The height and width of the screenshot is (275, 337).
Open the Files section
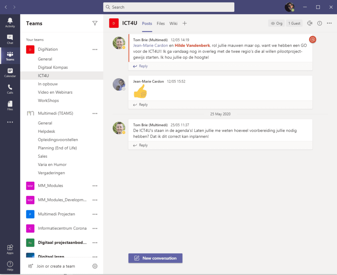pos(10,106)
